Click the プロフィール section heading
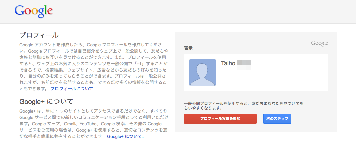 pyautogui.click(x=39, y=35)
